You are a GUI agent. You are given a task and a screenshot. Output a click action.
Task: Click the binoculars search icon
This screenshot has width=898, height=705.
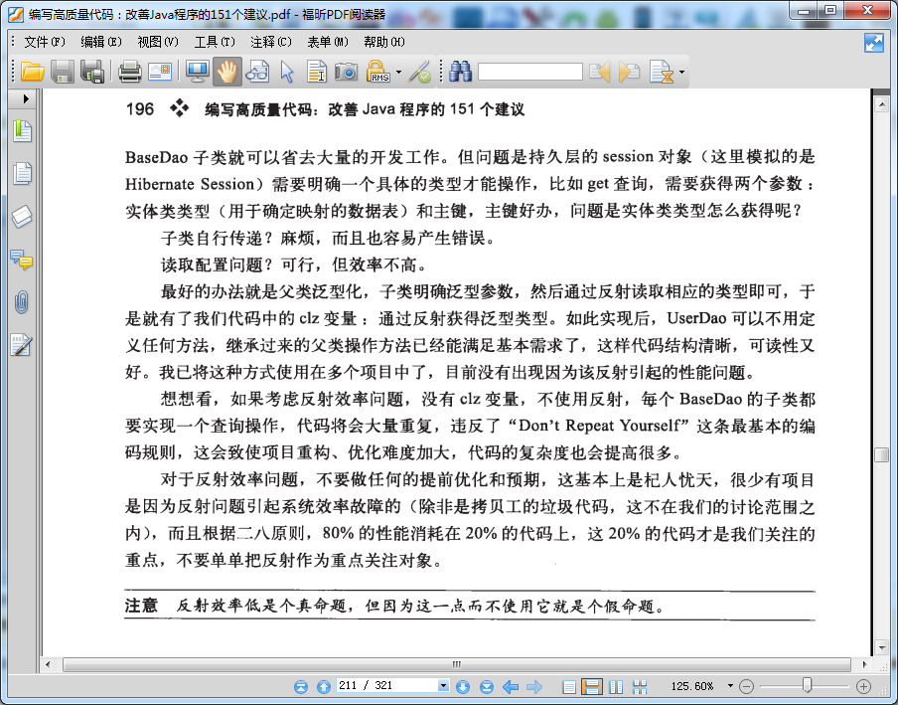(460, 73)
